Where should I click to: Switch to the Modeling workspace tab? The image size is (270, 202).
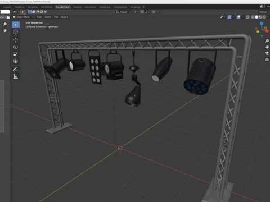[19, 7]
